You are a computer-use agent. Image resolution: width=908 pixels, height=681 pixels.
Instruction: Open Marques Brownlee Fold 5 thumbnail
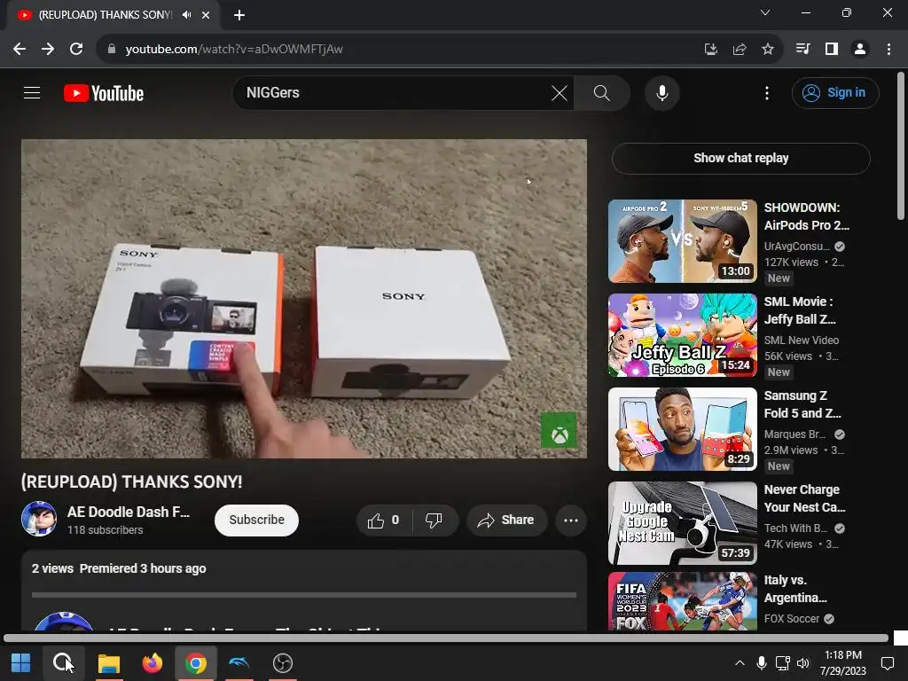pos(682,429)
